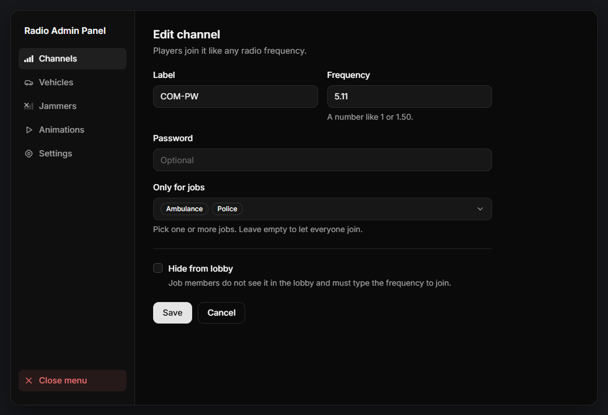Viewport: 608px width, 415px height.
Task: Click the Radio Admin Panel title
Action: (65, 31)
